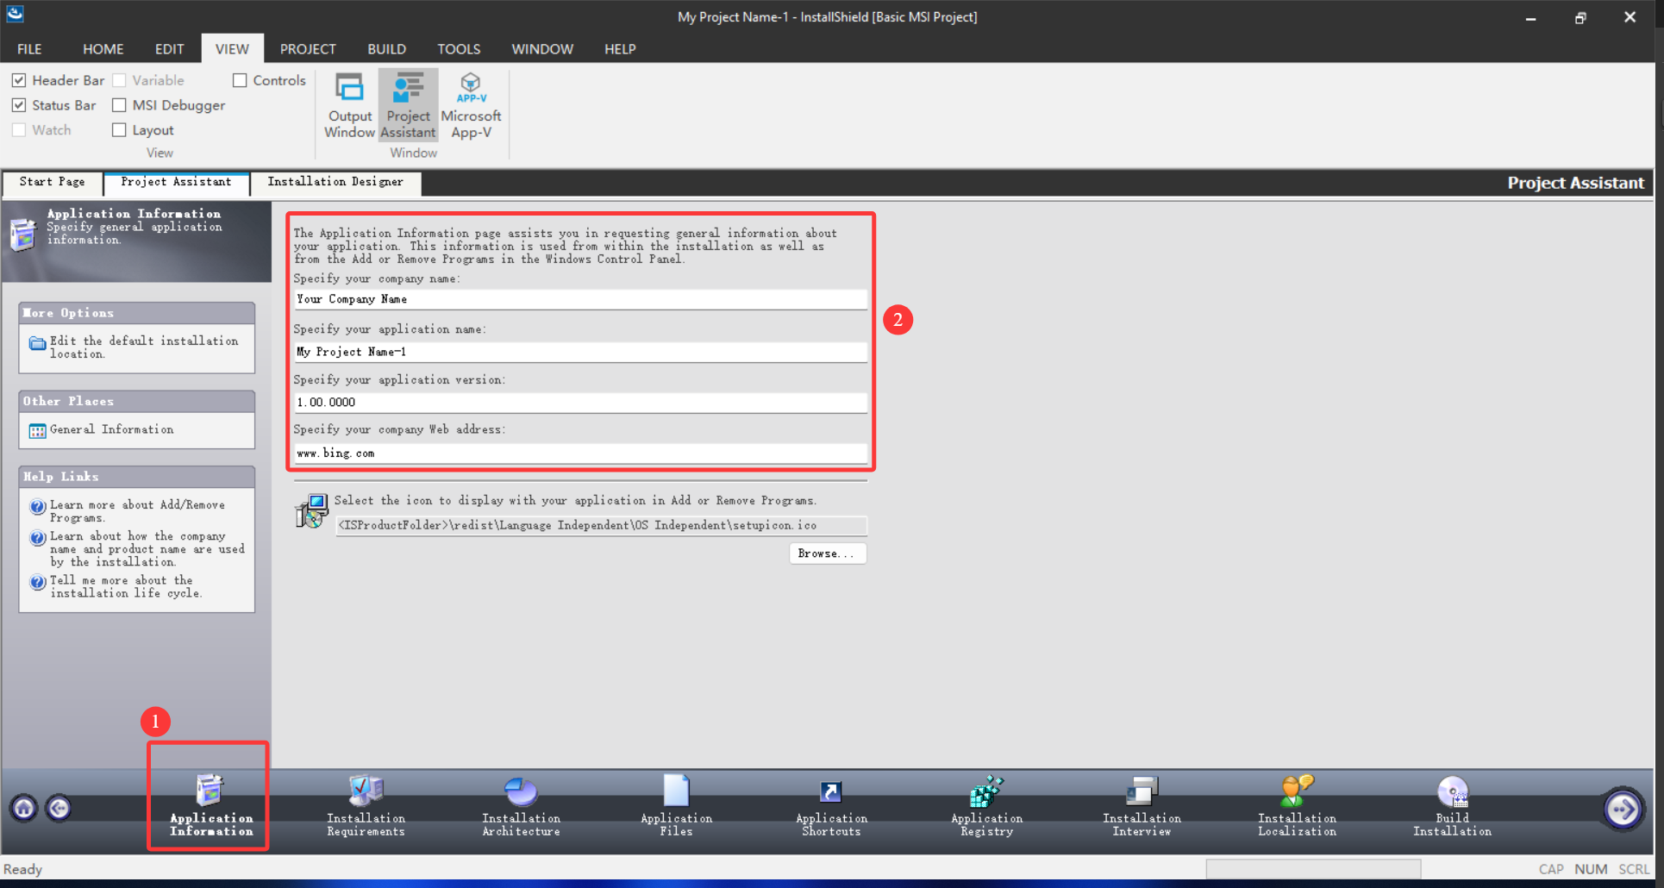Click the folder icon for default installation location
This screenshot has width=1664, height=888.
coord(37,343)
